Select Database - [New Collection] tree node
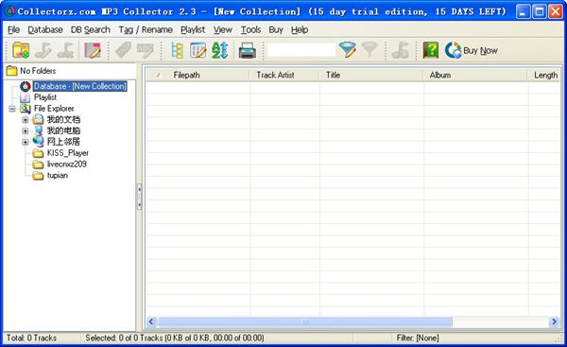 pos(80,86)
